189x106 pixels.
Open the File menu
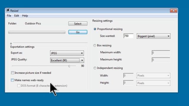(9, 16)
